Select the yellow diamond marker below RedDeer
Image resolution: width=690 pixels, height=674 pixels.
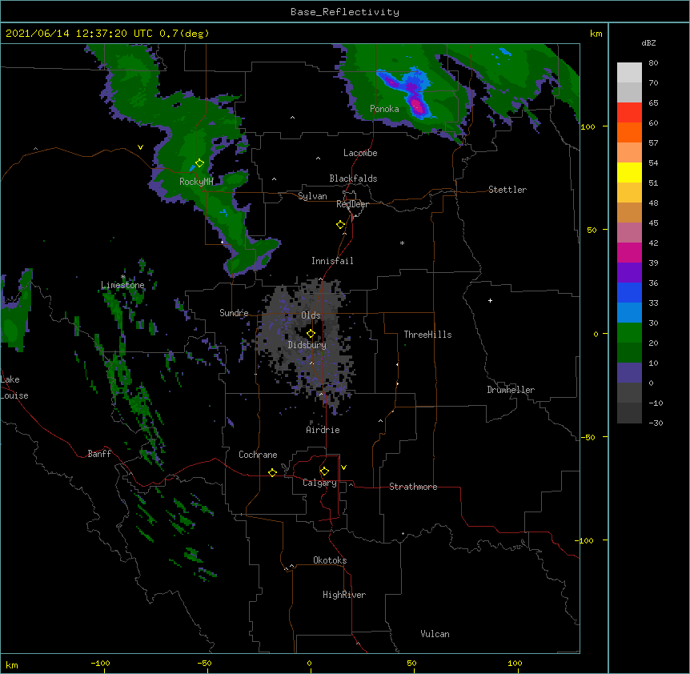[341, 225]
